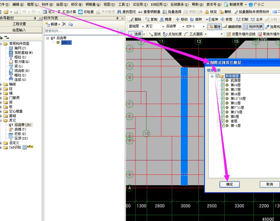280x221 pixels.
Task: Click 批量删除未使用构件 tool
Action: 252,12
